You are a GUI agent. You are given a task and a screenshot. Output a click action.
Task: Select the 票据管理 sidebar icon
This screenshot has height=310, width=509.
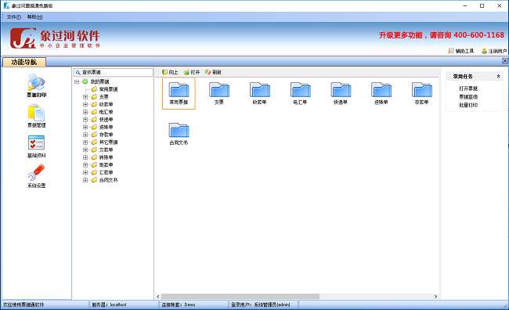click(x=36, y=116)
